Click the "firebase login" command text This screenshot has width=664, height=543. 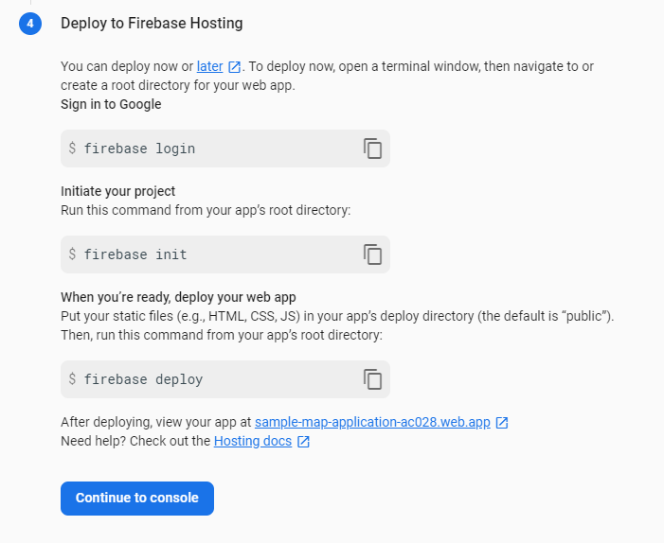click(x=139, y=149)
